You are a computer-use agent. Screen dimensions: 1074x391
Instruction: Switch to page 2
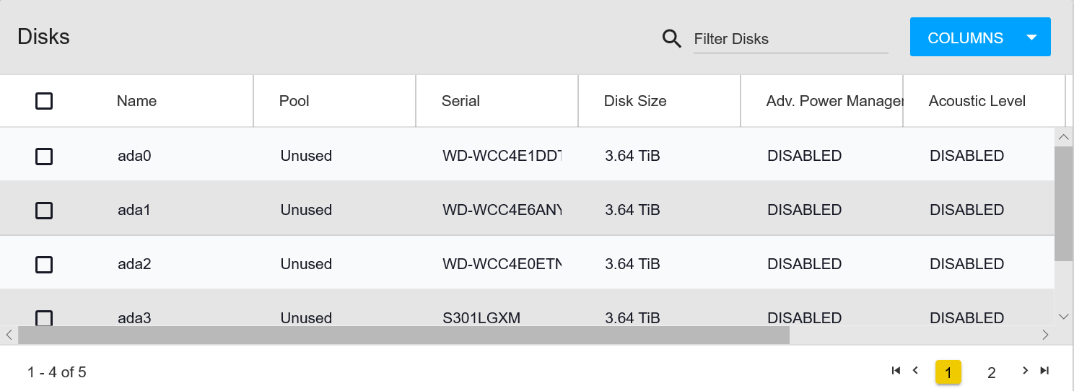pos(992,372)
